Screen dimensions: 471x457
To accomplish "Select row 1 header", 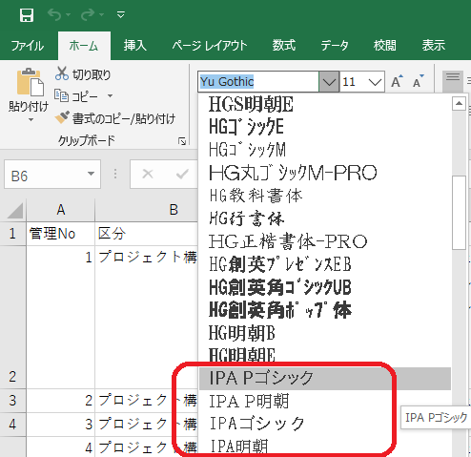I will (12, 234).
